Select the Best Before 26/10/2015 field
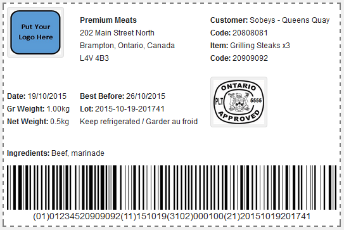The height and width of the screenshot is (230, 344). click(122, 96)
